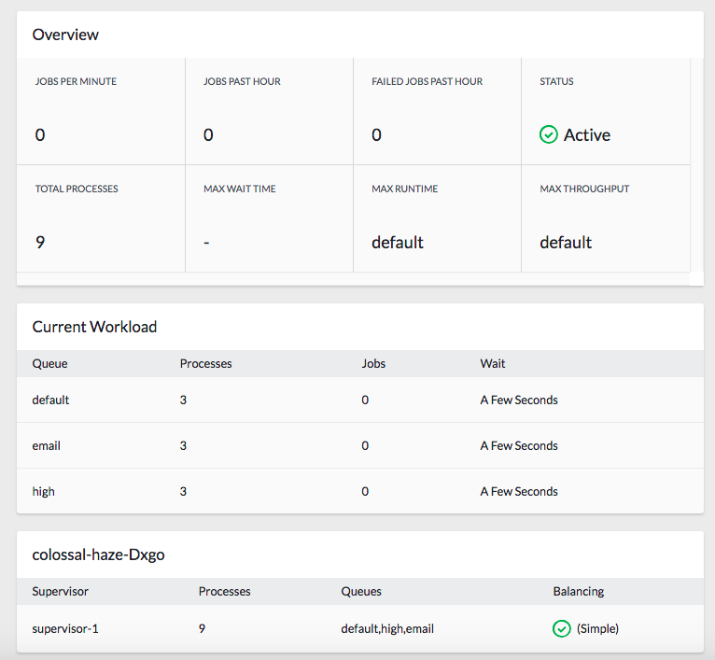Click the green Balancing check icon for supervisor-1
The image size is (715, 660).
click(561, 628)
